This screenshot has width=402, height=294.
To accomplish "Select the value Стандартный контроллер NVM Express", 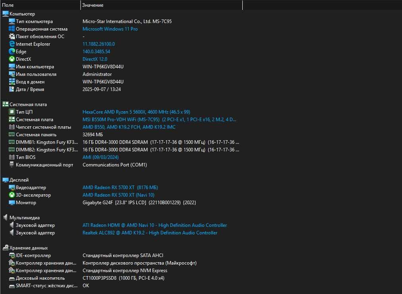I will 125,271.
